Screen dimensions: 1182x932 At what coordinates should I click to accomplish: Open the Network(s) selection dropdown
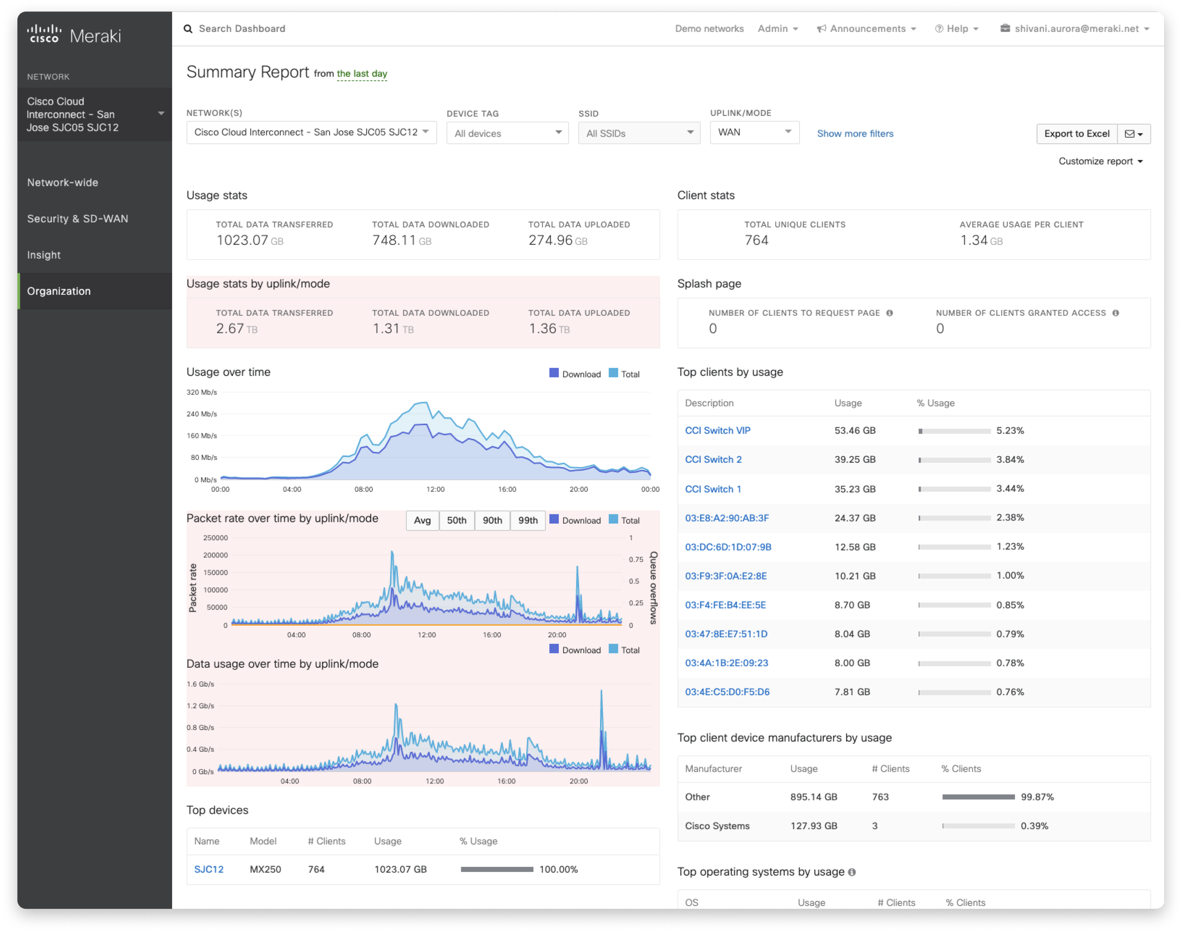tap(312, 132)
